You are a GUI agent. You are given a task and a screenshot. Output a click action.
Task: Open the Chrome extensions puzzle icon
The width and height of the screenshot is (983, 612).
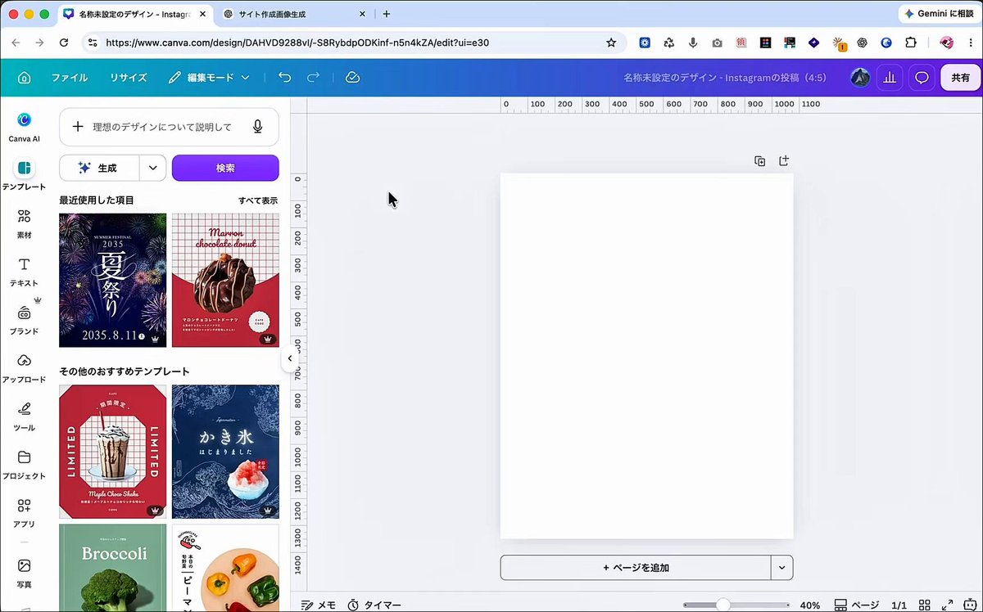[x=910, y=43]
